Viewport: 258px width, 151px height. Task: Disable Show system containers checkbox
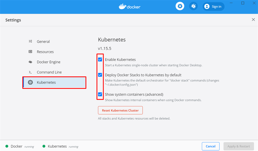coord(100,94)
